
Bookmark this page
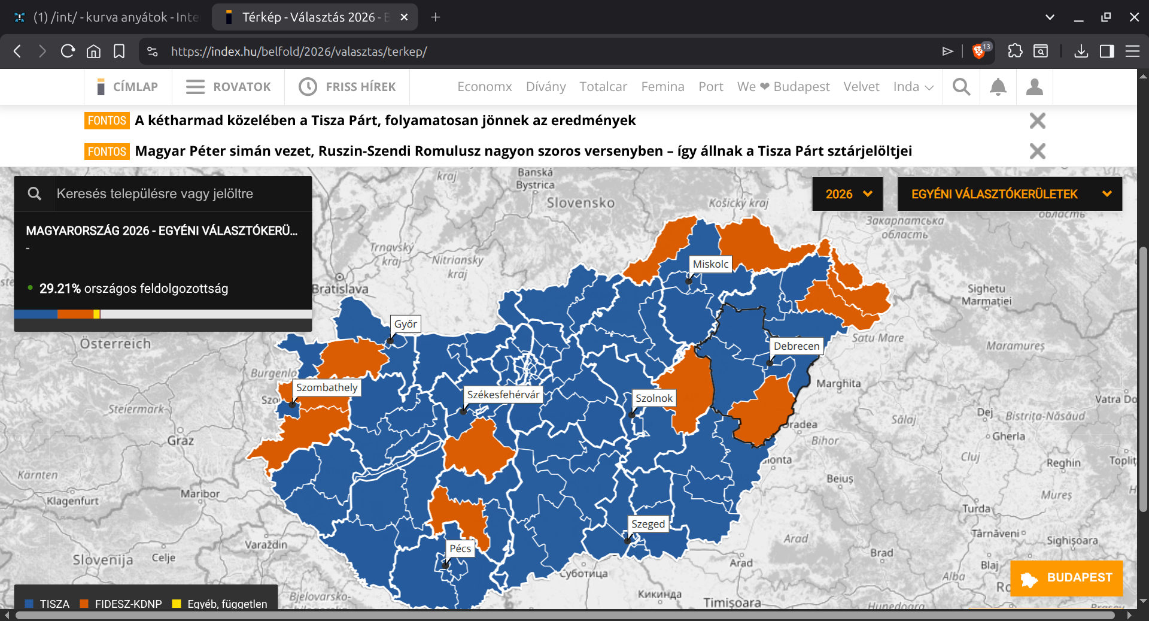pyautogui.click(x=119, y=52)
